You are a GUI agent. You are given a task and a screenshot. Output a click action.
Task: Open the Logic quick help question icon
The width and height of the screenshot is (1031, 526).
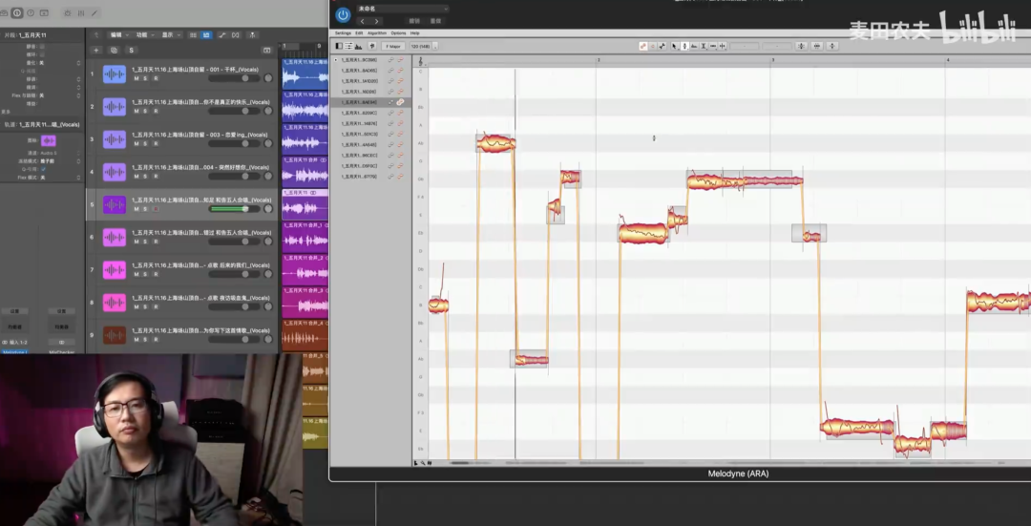(31, 13)
